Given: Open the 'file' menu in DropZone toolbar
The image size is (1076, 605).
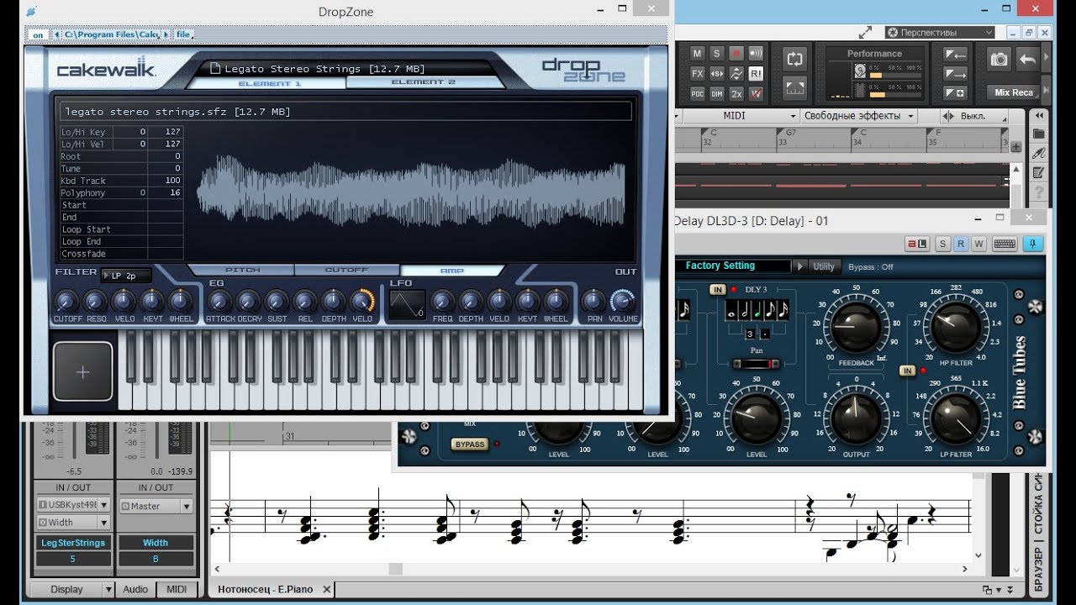Looking at the screenshot, I should pyautogui.click(x=183, y=34).
